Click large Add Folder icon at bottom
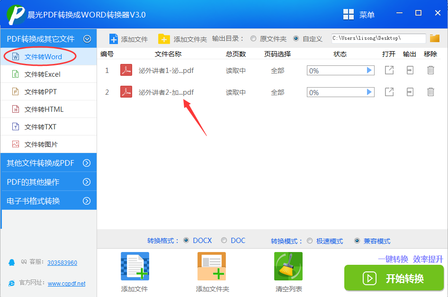 pyautogui.click(x=211, y=266)
